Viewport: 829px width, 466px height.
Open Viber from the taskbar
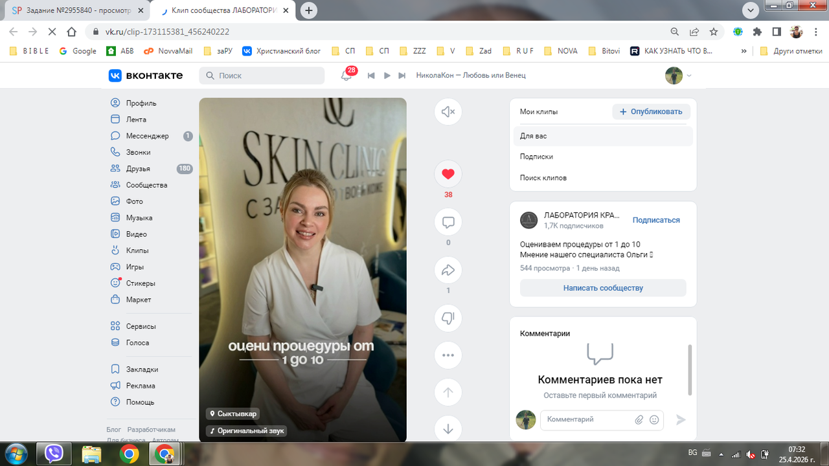point(54,454)
